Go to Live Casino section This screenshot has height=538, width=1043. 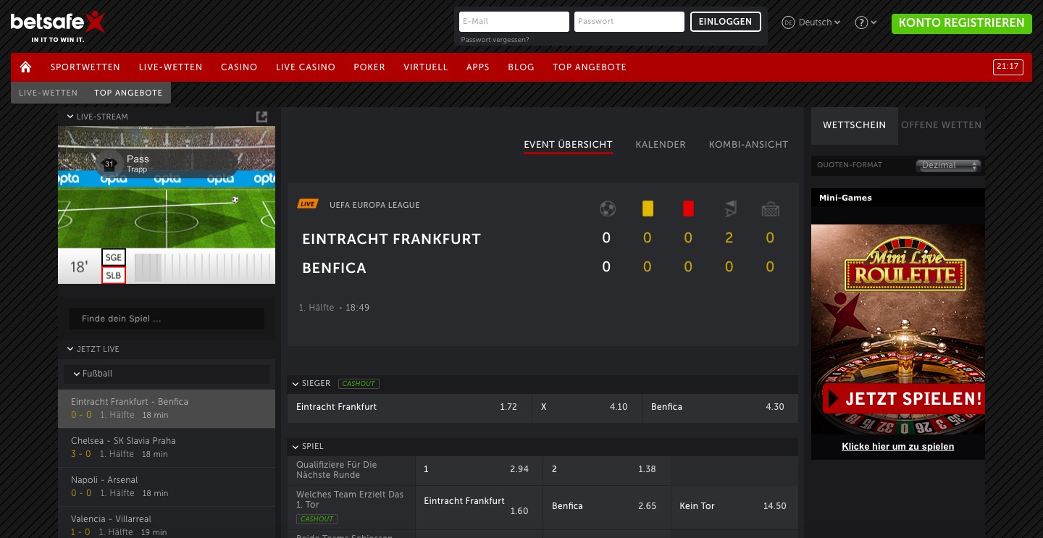point(306,67)
